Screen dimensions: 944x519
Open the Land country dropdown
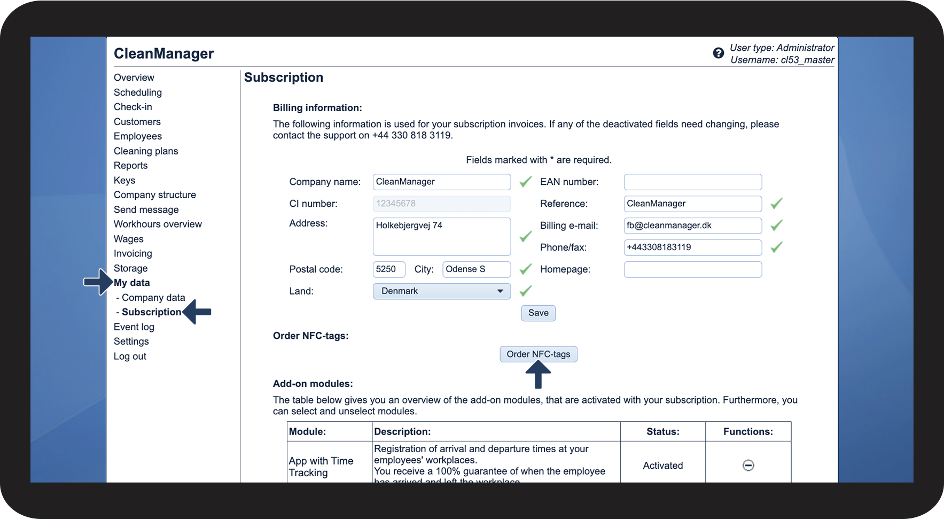tap(441, 291)
